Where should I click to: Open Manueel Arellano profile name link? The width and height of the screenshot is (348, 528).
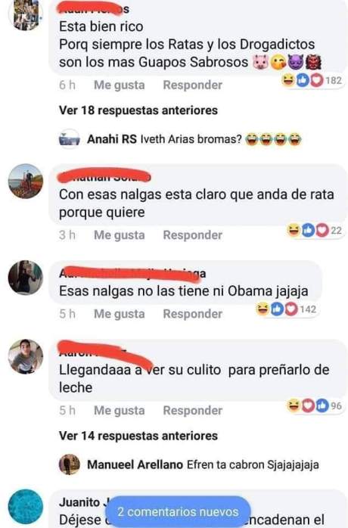[x=135, y=464]
